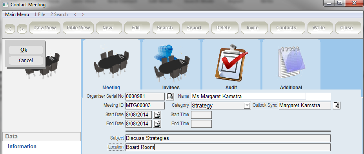Select the Invitees people icon
This screenshot has width=364, height=154.
tap(171, 63)
